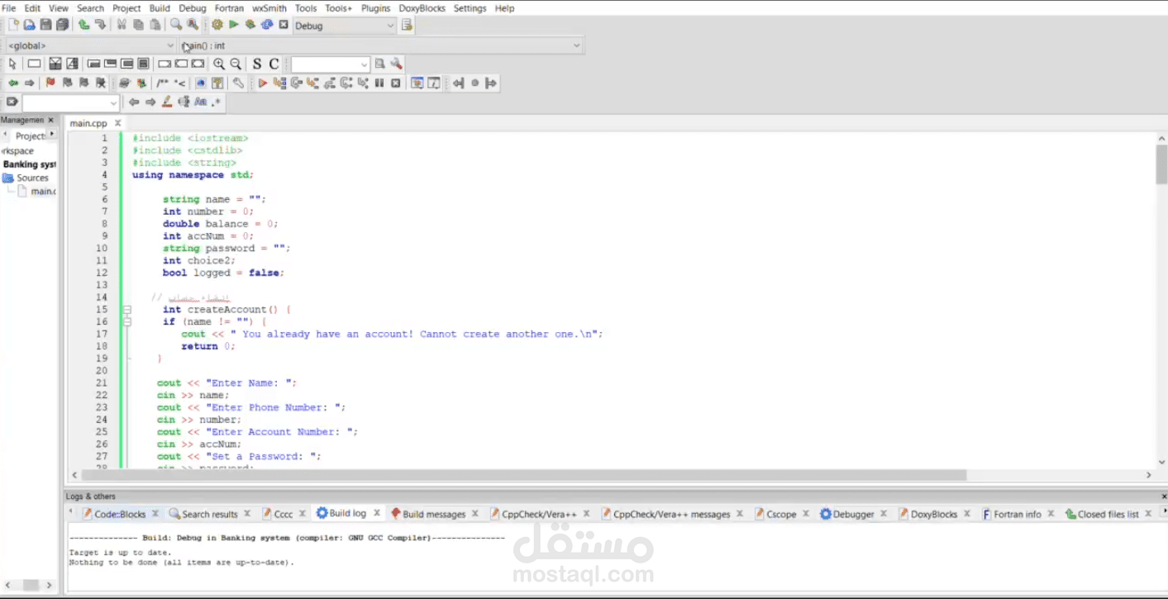The width and height of the screenshot is (1168, 599).
Task: Close the Management panel
Action: 50,120
